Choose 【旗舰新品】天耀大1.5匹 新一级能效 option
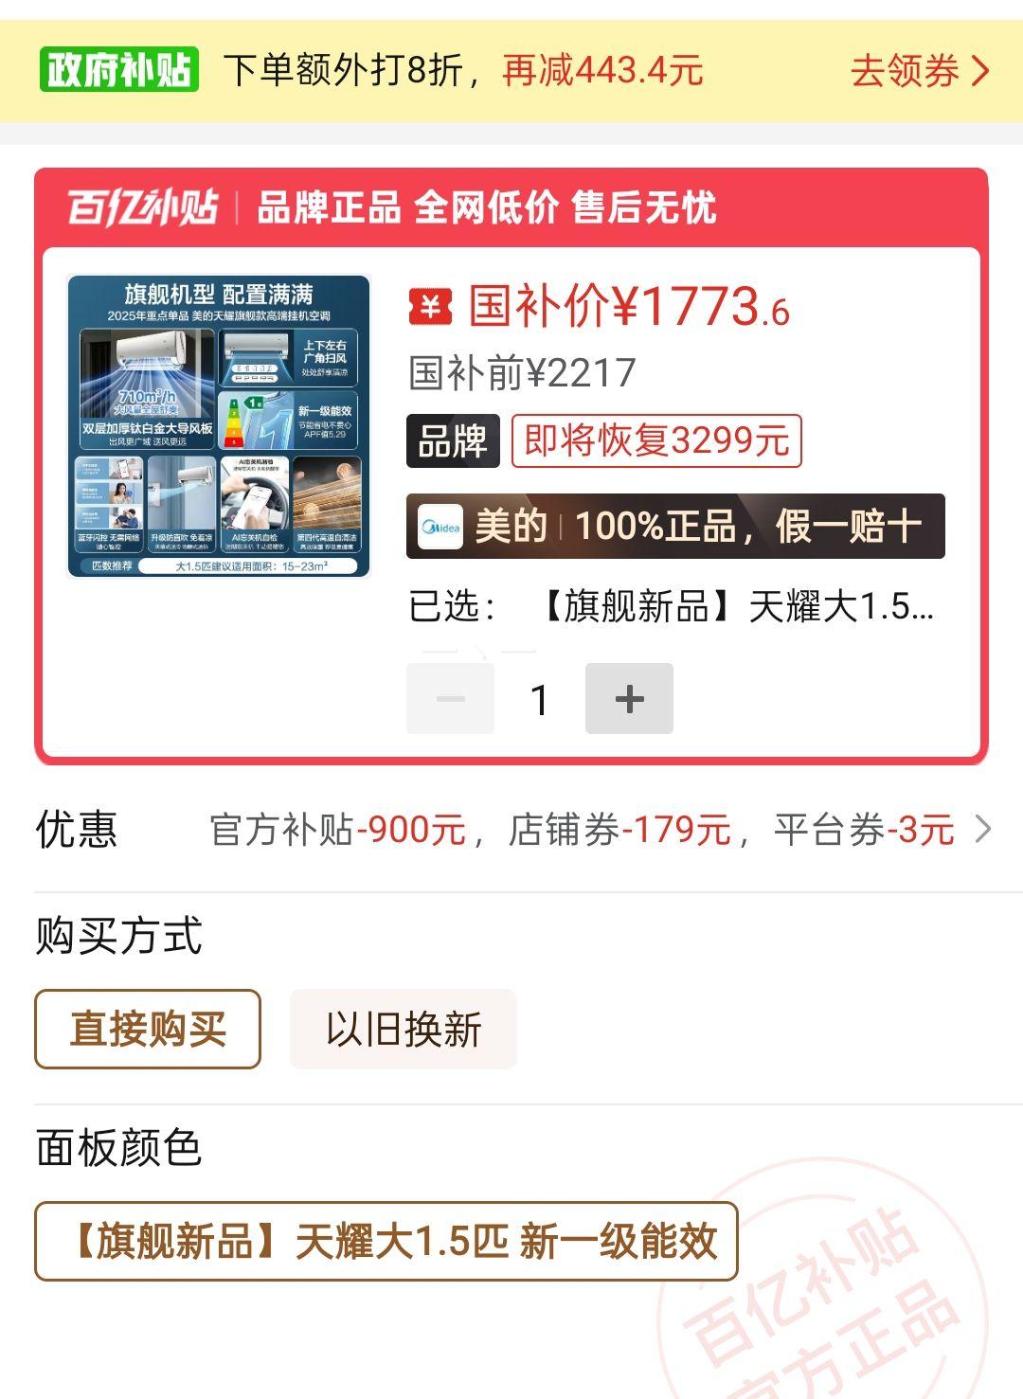Viewport: 1023px width, 1399px height. point(386,1242)
